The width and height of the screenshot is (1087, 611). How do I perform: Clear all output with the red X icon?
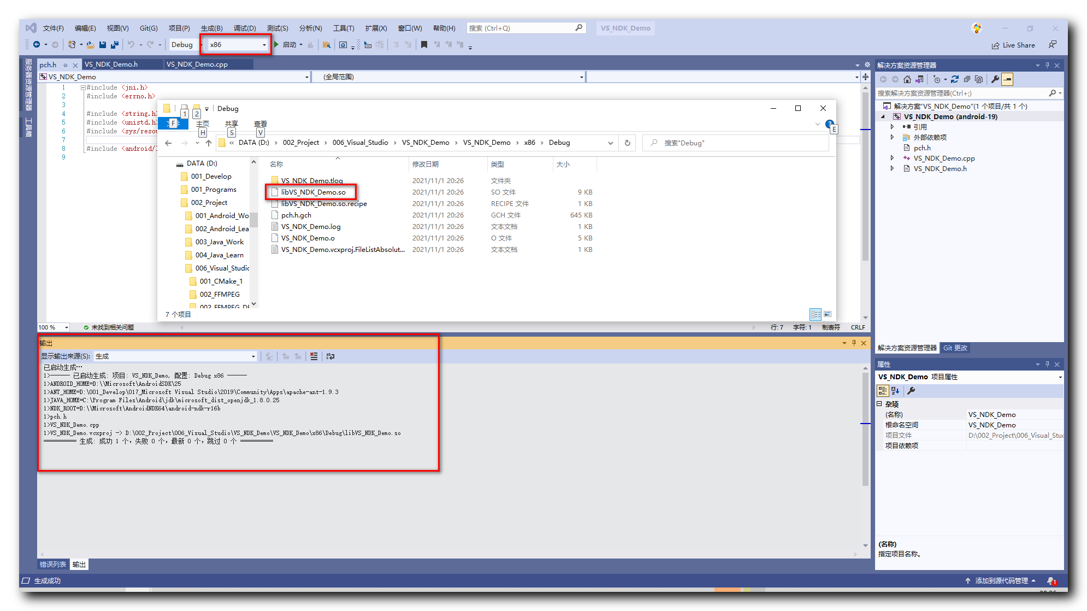pyautogui.click(x=314, y=356)
